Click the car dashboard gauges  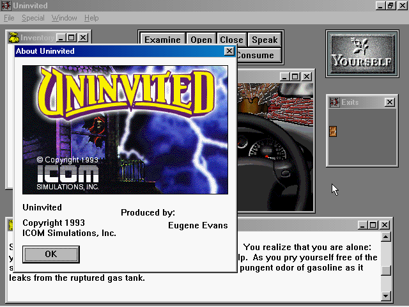tap(262, 149)
